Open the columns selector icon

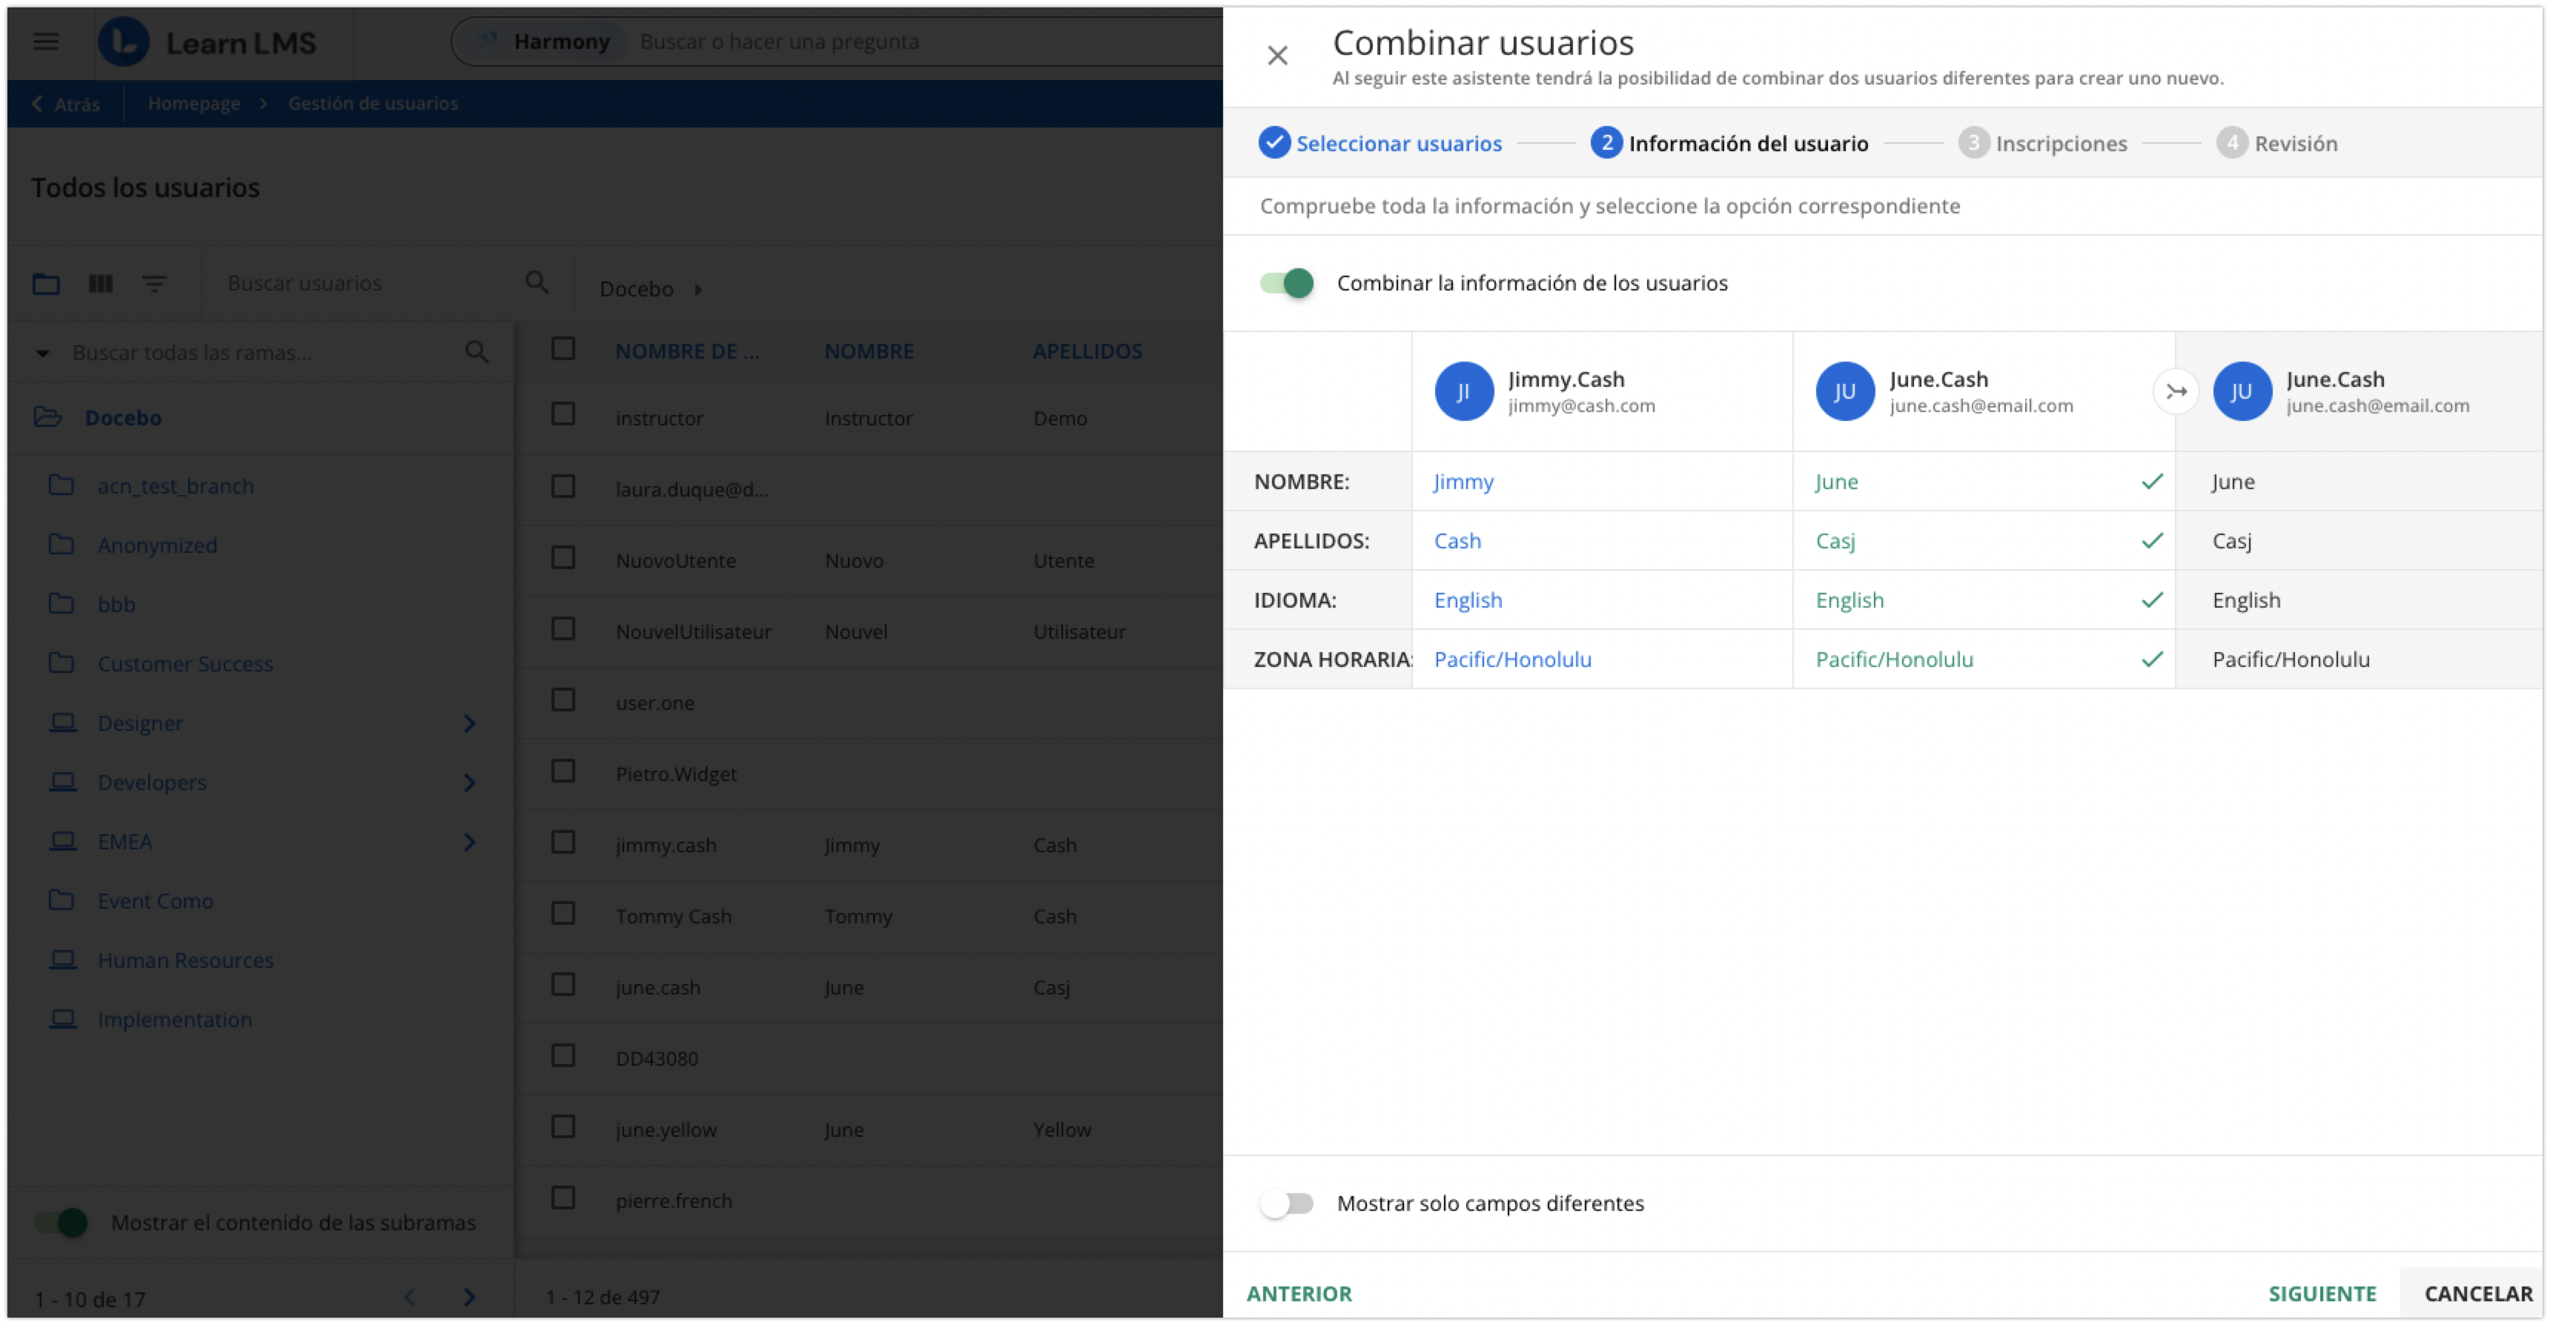click(100, 284)
